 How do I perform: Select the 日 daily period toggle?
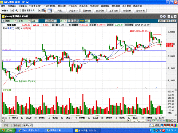(x=46, y=21)
